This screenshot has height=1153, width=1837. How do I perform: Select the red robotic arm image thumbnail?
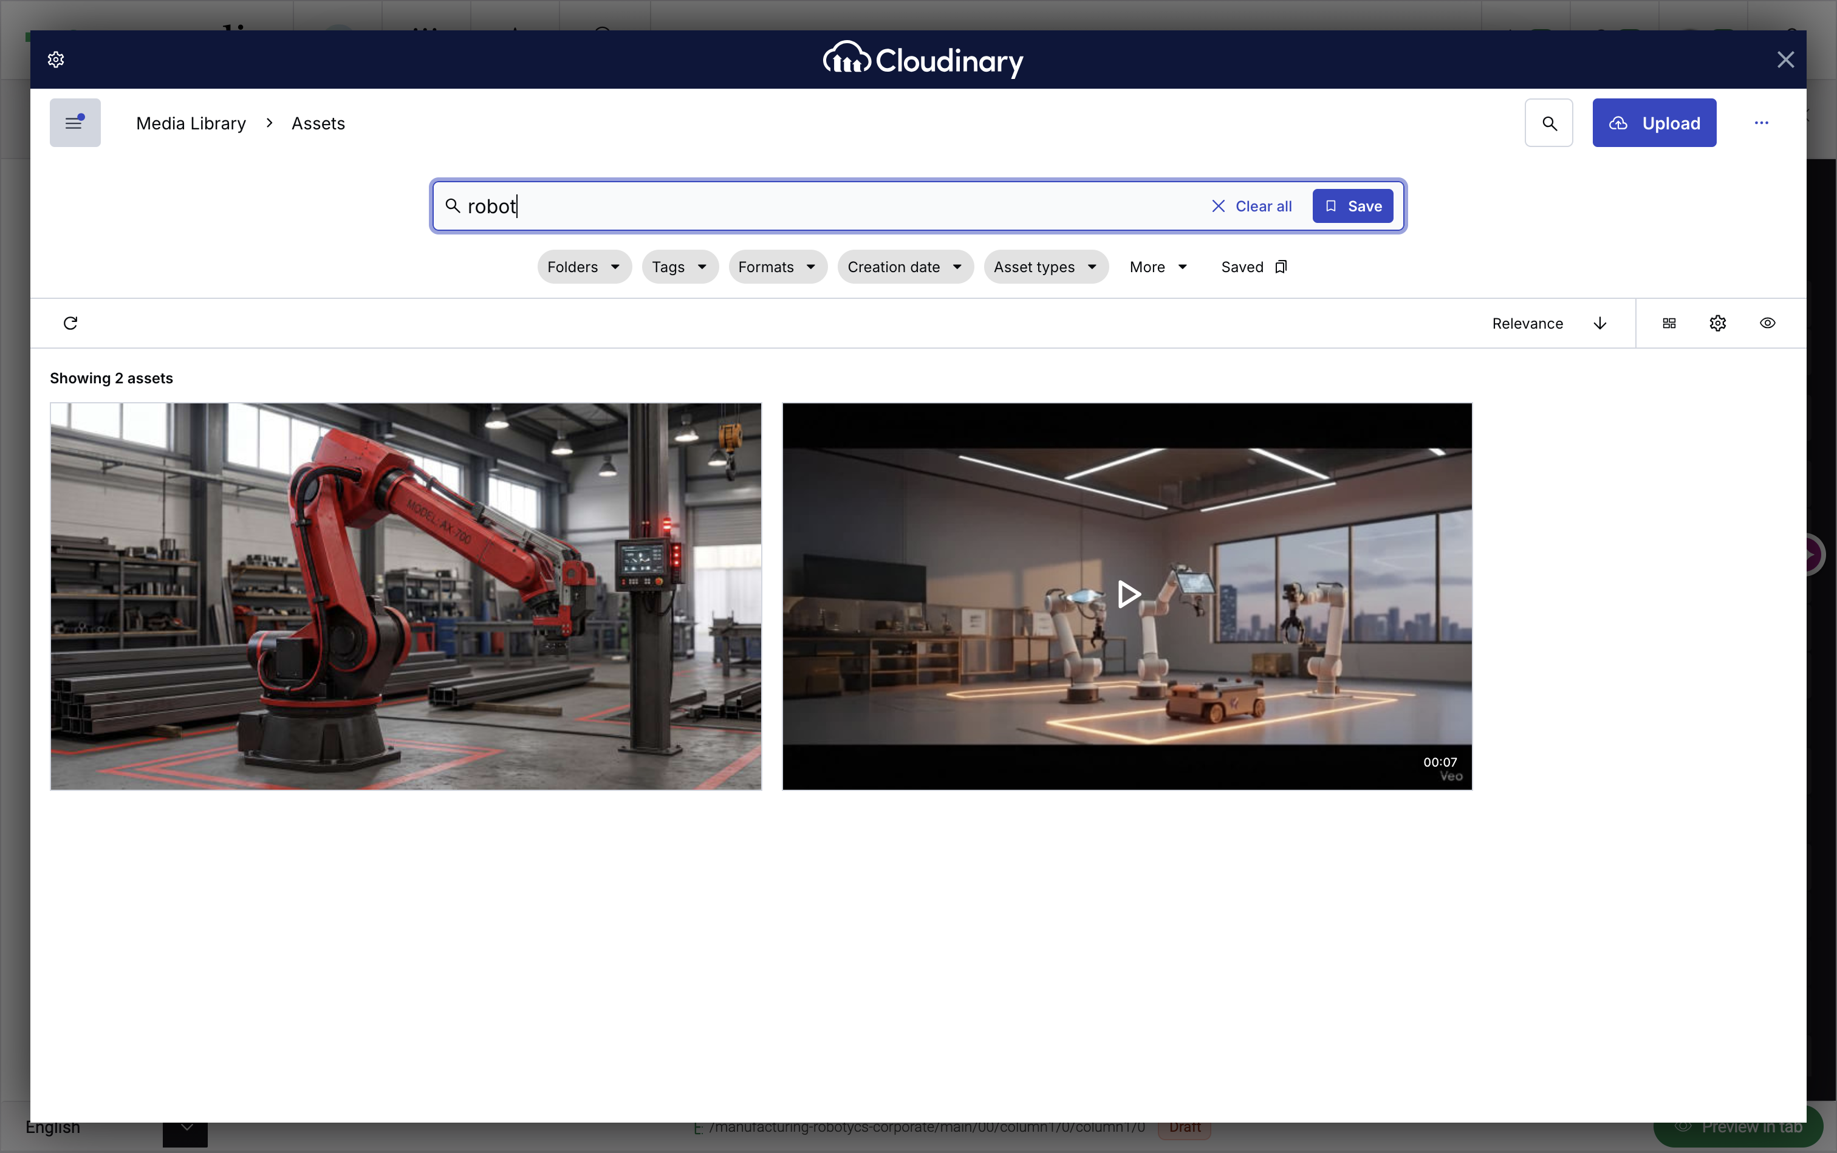coord(406,597)
